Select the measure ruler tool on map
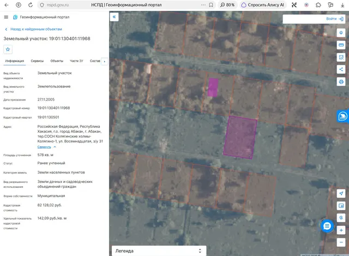Screen dimensions: 349x256 (x=341, y=45)
